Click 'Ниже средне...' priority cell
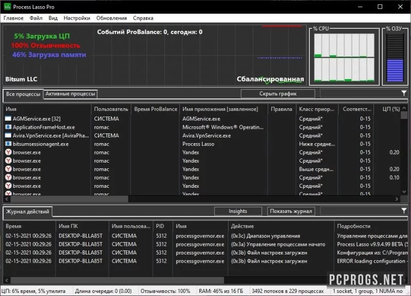This screenshot has height=296, width=411. point(317,144)
